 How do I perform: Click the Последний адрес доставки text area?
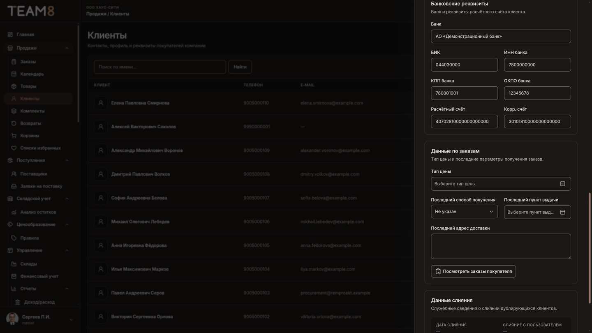(x=501, y=247)
